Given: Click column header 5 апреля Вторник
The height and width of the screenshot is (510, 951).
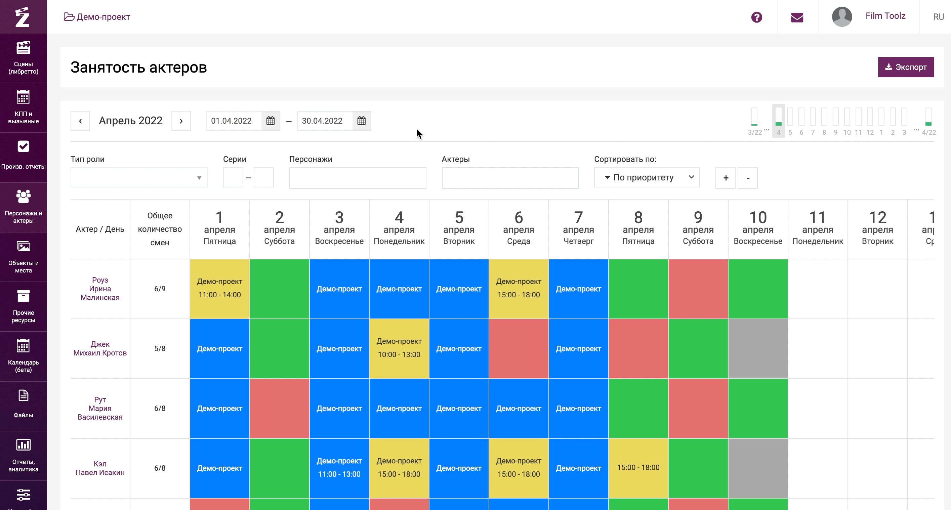Looking at the screenshot, I should (x=459, y=229).
